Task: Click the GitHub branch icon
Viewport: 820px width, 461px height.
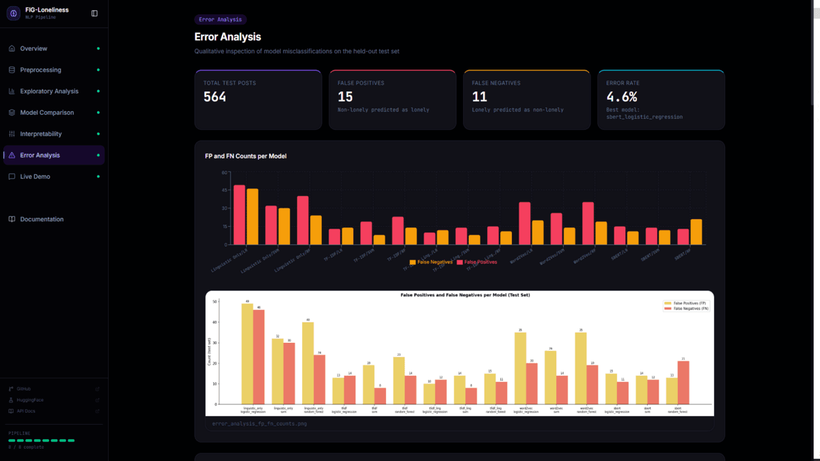Action: [11, 389]
